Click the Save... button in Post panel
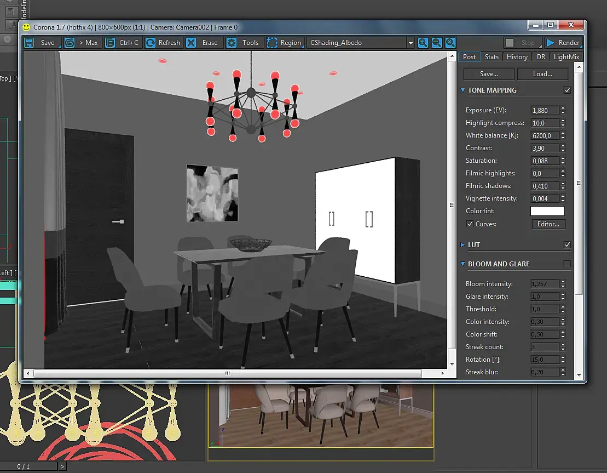The image size is (607, 473). [489, 74]
